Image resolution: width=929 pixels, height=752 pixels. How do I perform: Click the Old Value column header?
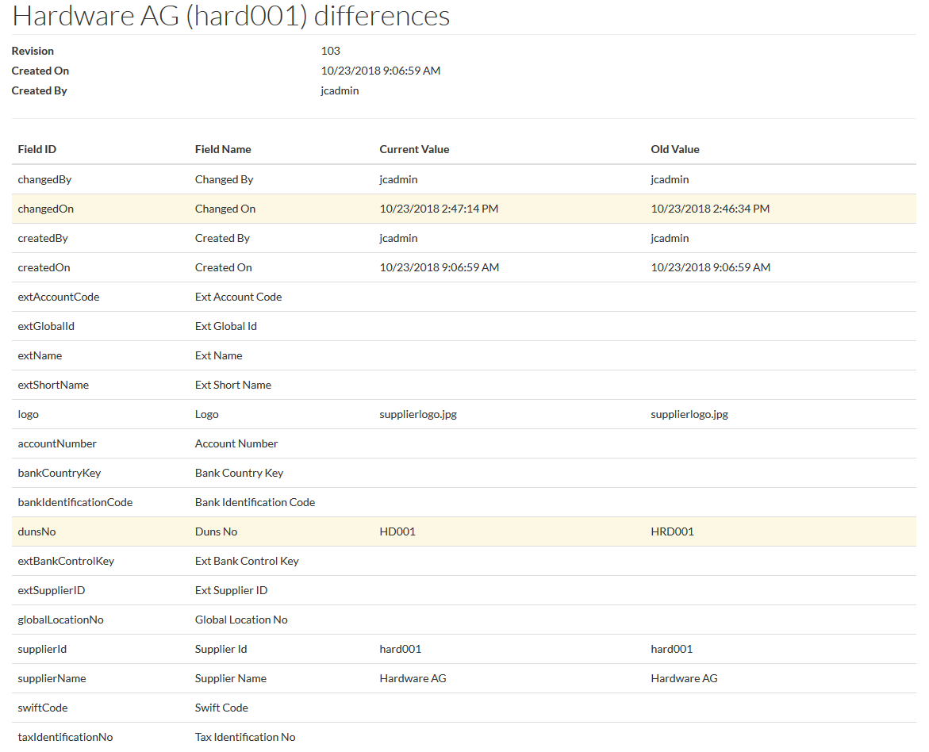675,149
